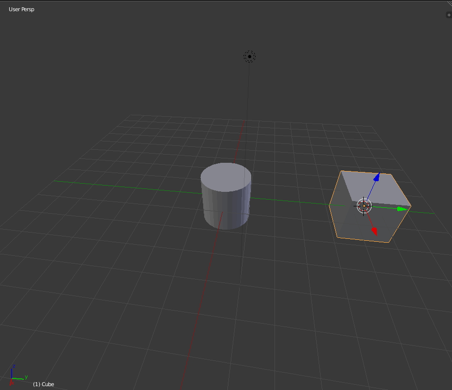This screenshot has height=390, width=452.
Task: Click the green Y-axis manipulator arrow
Action: 402,209
